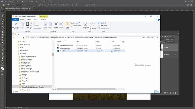Open the Easy access dropdown
The width and height of the screenshot is (195, 109).
click(x=76, y=25)
